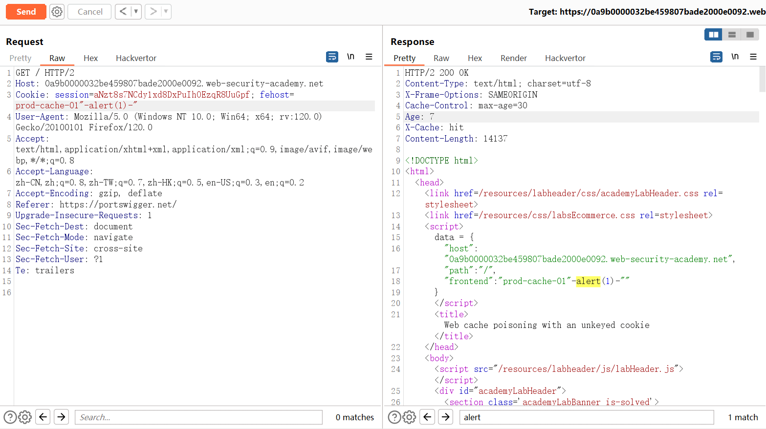Open the Response search settings gear
This screenshot has height=429, width=766.
pos(409,417)
